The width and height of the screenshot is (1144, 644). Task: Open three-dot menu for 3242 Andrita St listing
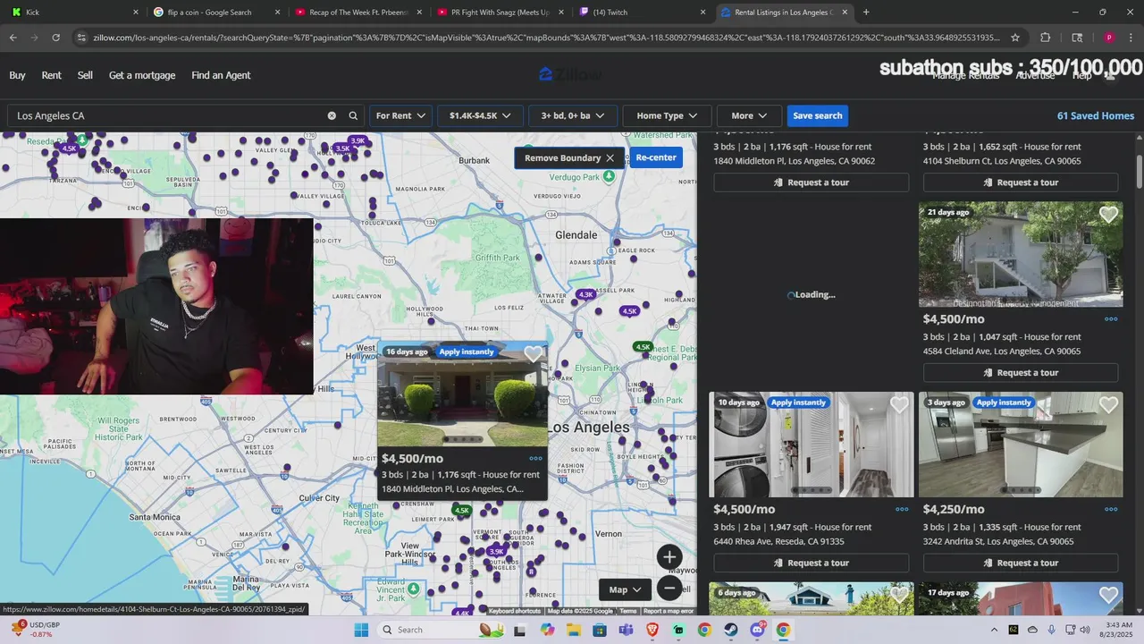[x=1111, y=509]
